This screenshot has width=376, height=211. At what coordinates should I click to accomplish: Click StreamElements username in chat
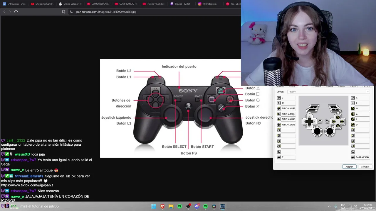point(29,176)
